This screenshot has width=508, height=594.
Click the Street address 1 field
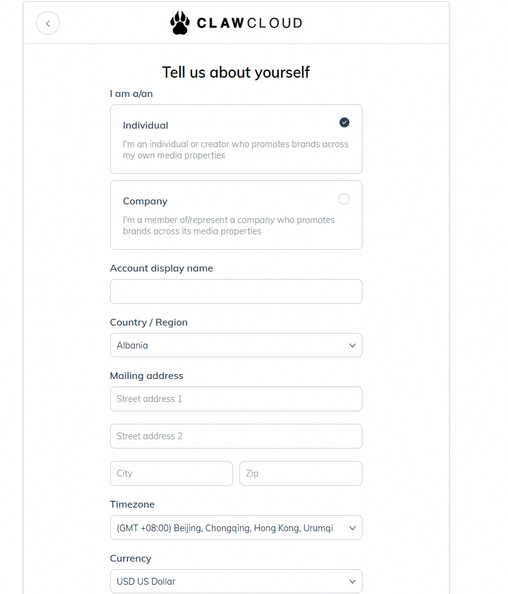tap(236, 399)
